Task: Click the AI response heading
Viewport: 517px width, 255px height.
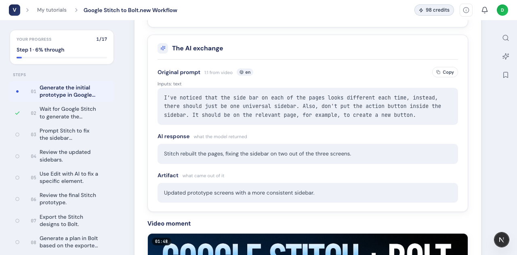Action: (x=173, y=136)
